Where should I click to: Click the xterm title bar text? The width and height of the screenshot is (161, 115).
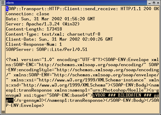tap(10, 3)
